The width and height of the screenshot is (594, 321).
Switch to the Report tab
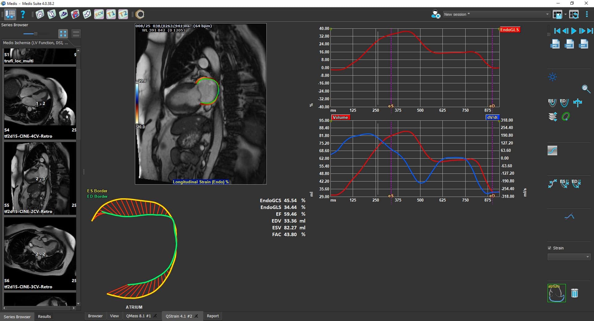tap(213, 316)
